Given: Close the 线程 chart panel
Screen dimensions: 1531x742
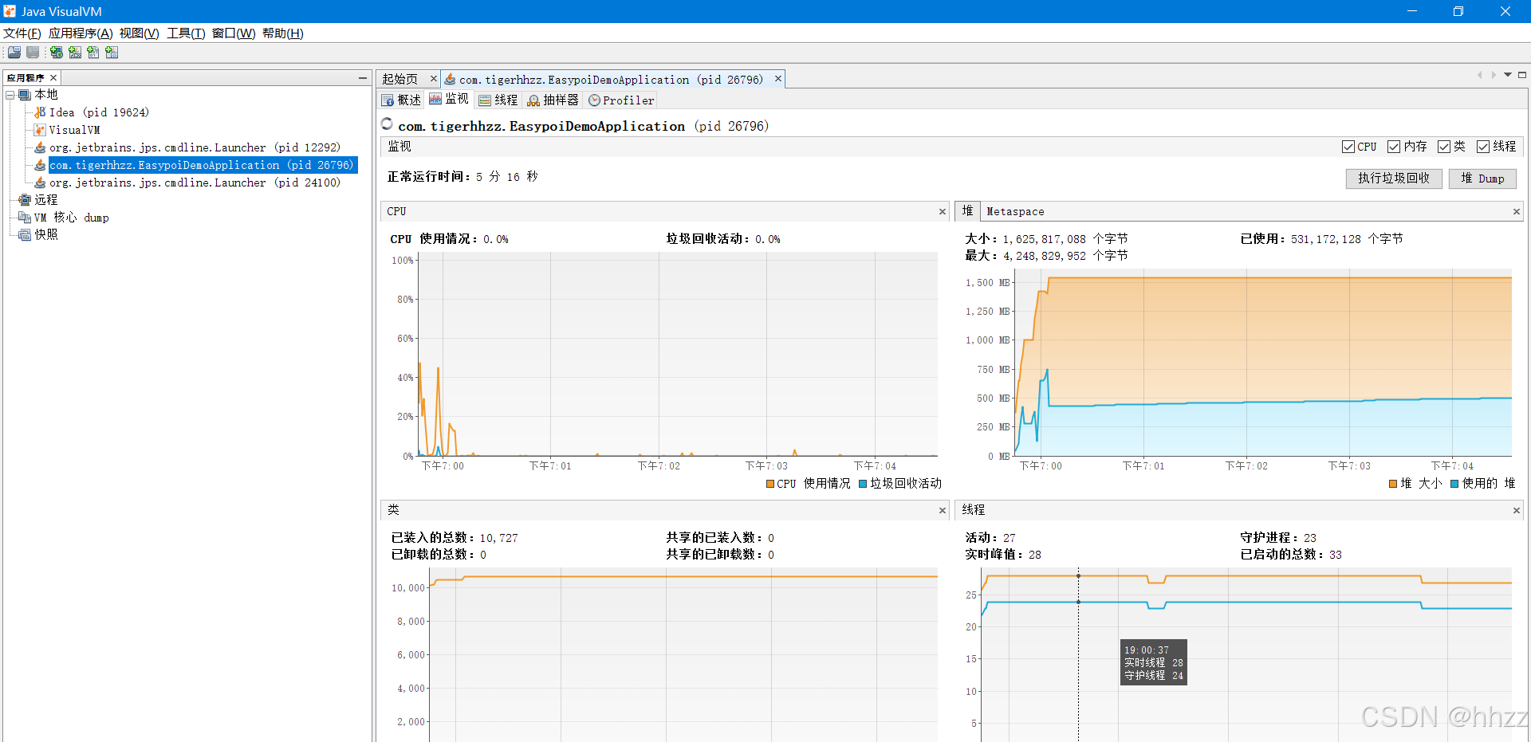Looking at the screenshot, I should (x=1517, y=511).
